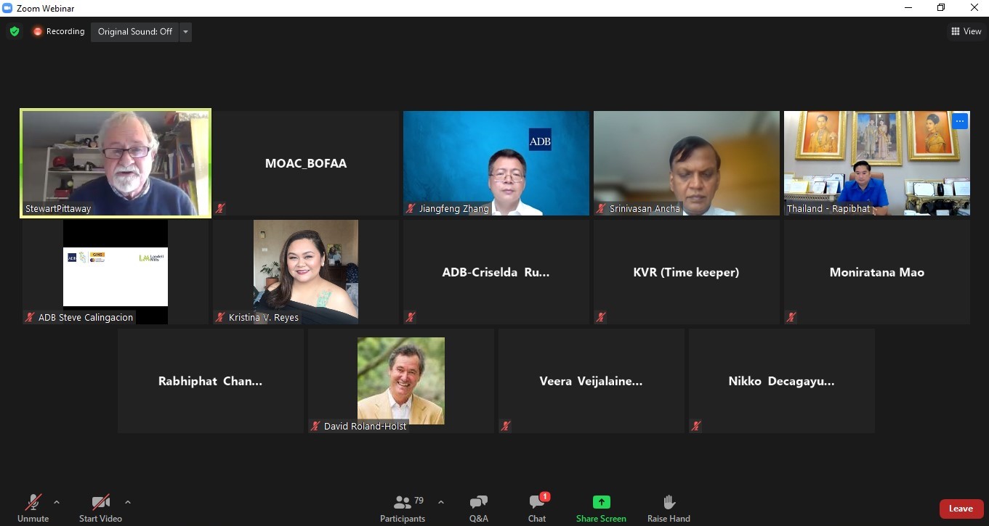Click the red Leave button
This screenshot has height=526, width=989.
click(x=961, y=509)
